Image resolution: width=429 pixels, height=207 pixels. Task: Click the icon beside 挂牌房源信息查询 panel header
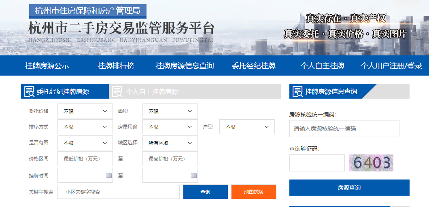coord(298,91)
